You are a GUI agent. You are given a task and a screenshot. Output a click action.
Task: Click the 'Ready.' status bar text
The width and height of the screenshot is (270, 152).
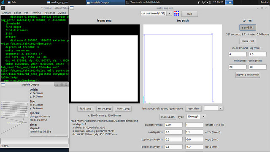click(x=5, y=146)
